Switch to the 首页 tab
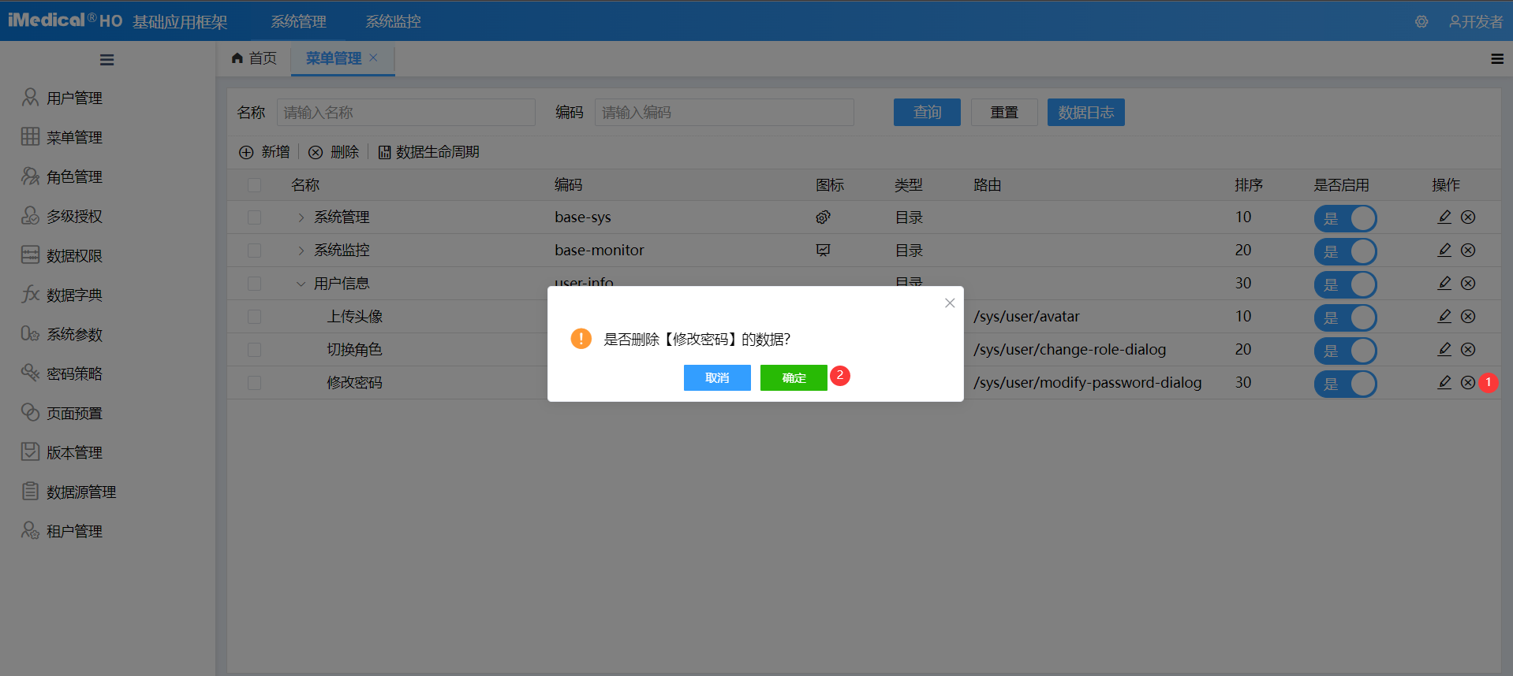Image resolution: width=1513 pixels, height=676 pixels. point(254,59)
